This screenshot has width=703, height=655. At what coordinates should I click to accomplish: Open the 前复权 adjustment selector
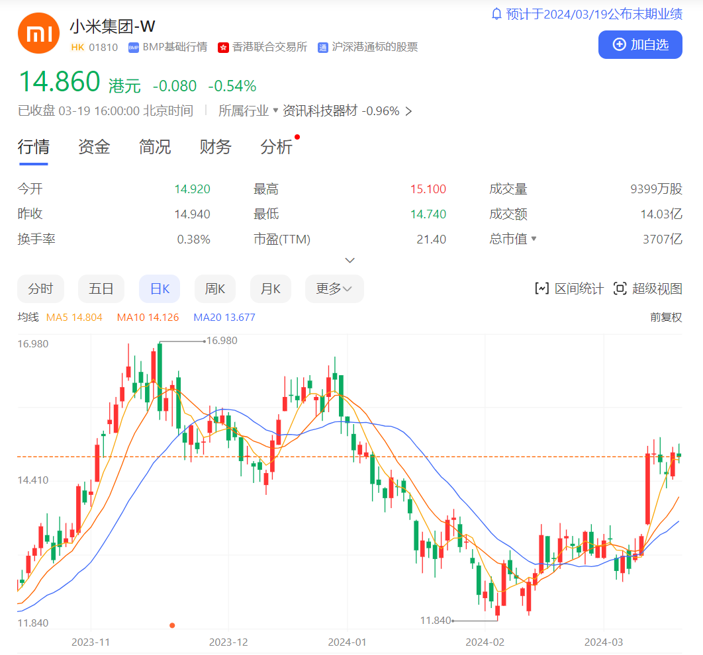666,317
